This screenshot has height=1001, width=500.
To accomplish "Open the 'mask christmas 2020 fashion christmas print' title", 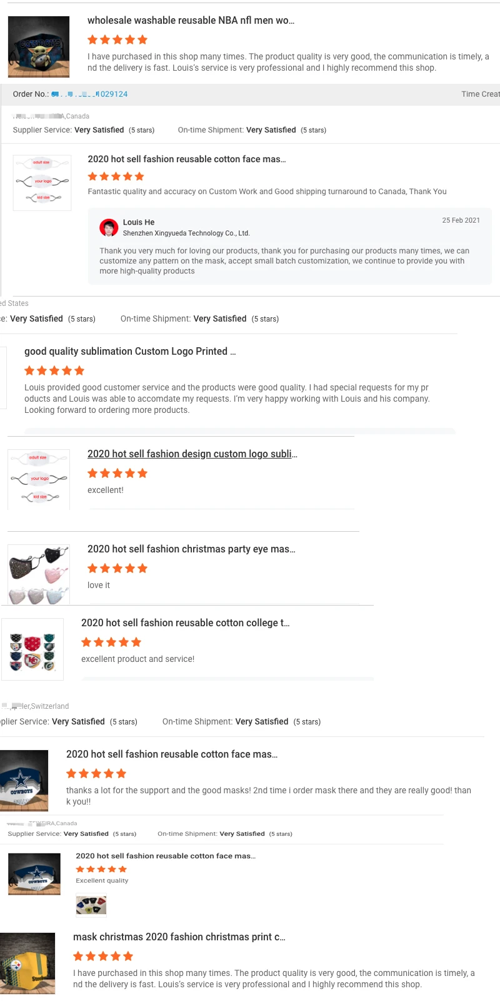I will pyautogui.click(x=179, y=937).
